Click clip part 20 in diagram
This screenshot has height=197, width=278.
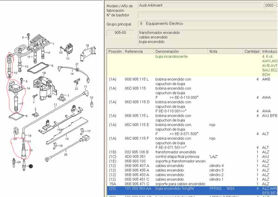(x=15, y=131)
